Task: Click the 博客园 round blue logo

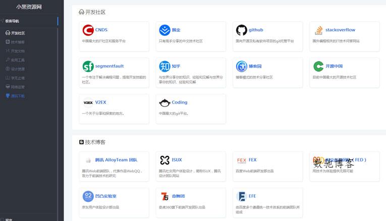Action: click(242, 66)
